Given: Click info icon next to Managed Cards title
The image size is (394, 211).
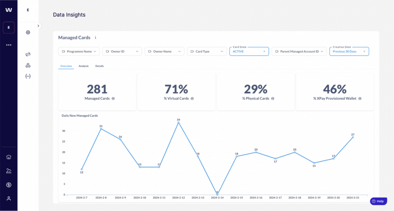Looking at the screenshot, I should 95,38.
